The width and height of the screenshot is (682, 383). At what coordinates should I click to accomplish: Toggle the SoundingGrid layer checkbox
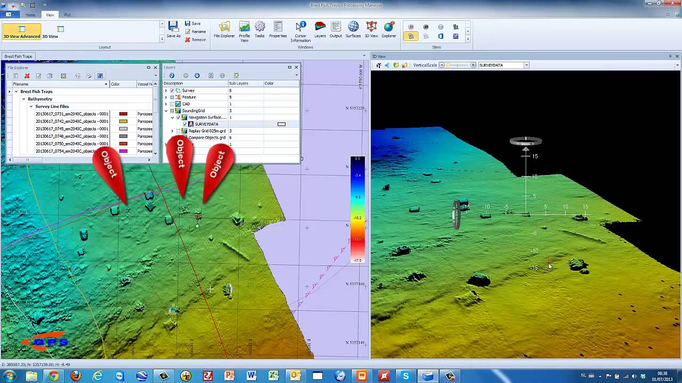(172, 111)
